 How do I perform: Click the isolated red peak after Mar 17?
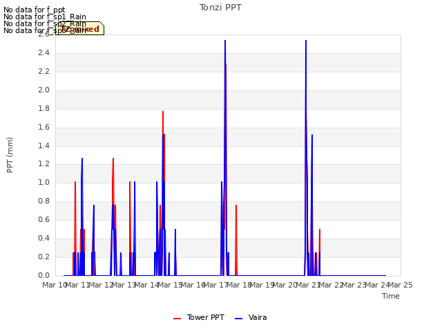[236, 239]
